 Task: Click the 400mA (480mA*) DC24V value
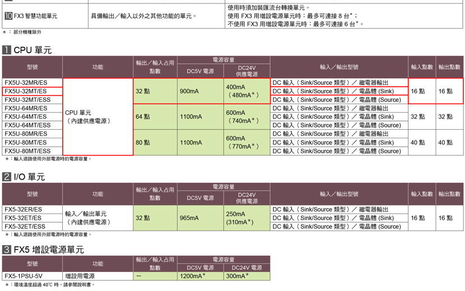[247, 91]
